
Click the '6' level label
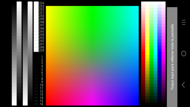pyautogui.click(x=42, y=73)
